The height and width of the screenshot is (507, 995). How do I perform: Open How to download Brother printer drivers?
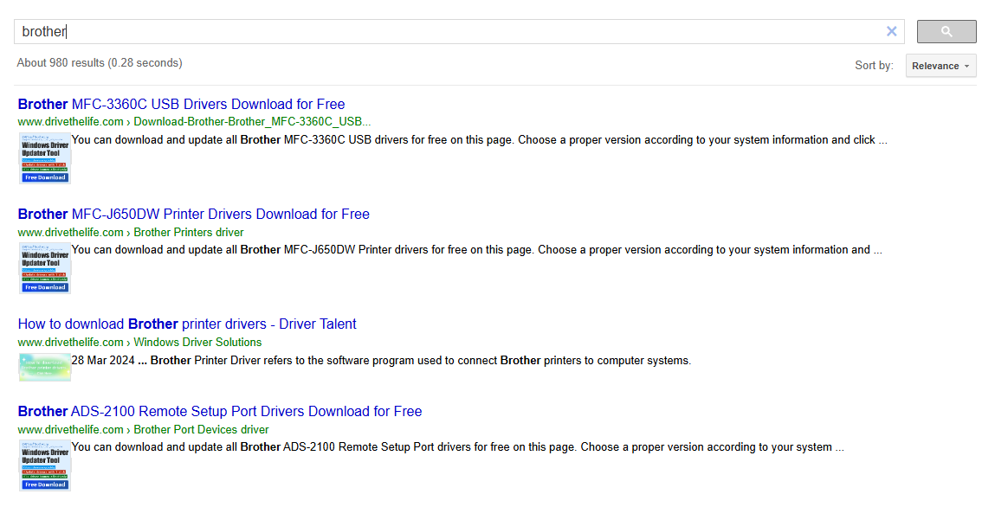point(187,324)
